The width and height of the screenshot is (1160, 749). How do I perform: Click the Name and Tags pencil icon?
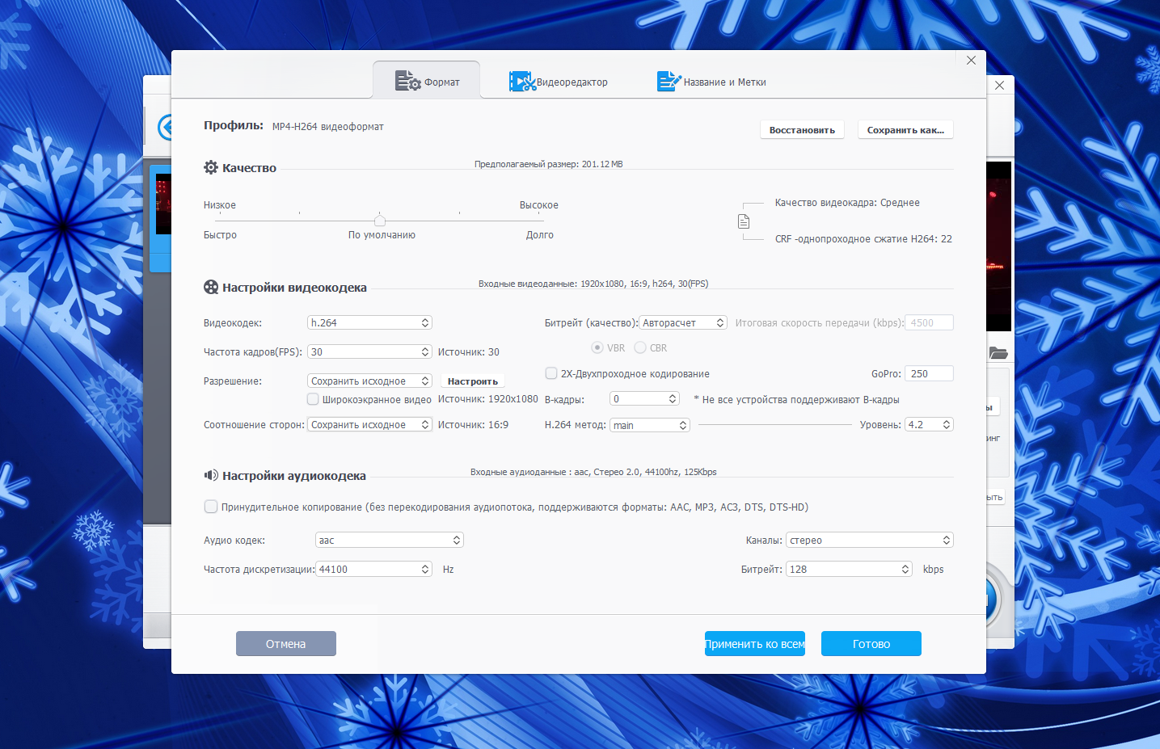click(669, 82)
